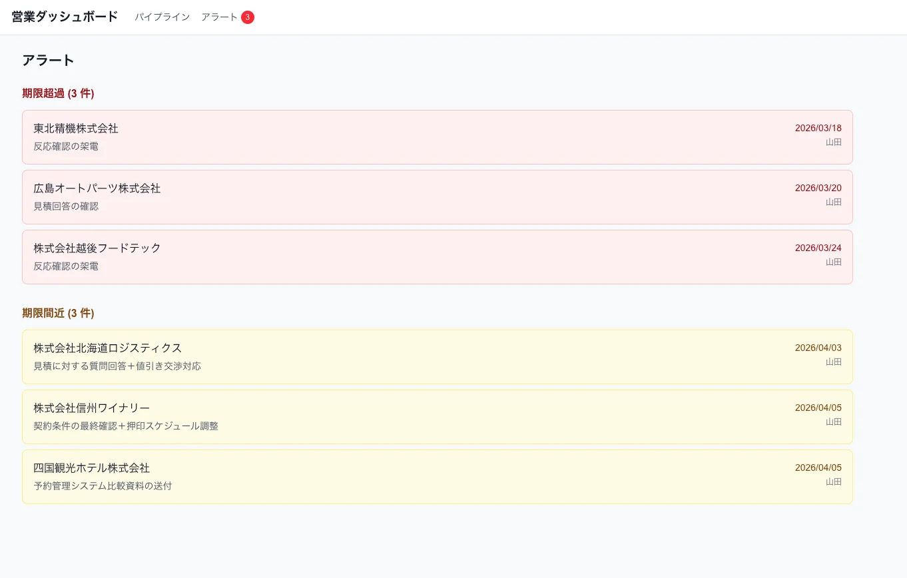Viewport: 907px width, 578px height.
Task: Click the 2026/03/18 due date
Action: [818, 128]
